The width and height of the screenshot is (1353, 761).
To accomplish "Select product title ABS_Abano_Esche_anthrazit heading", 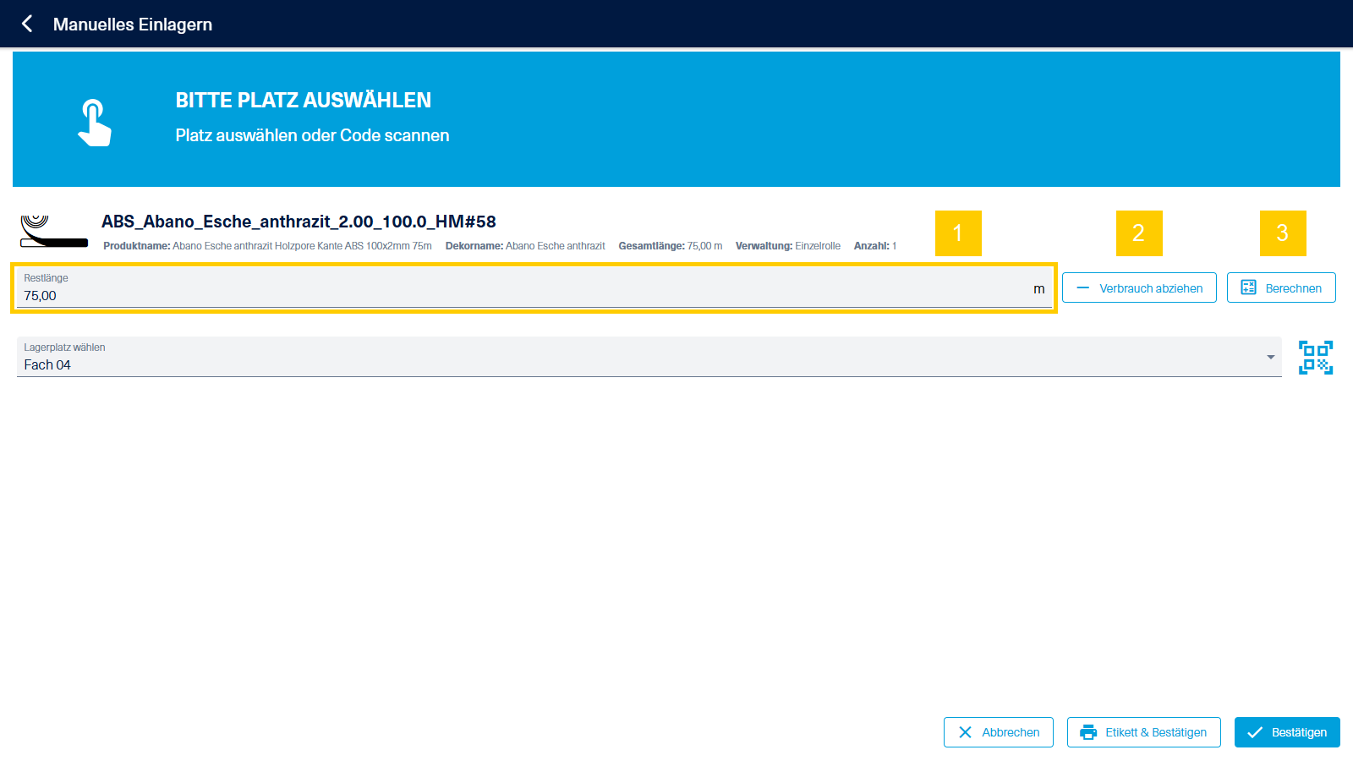I will 299,222.
